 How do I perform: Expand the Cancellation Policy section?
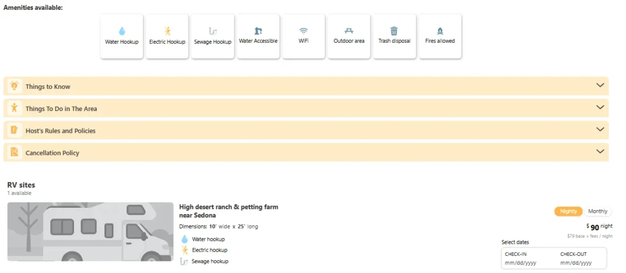point(306,152)
